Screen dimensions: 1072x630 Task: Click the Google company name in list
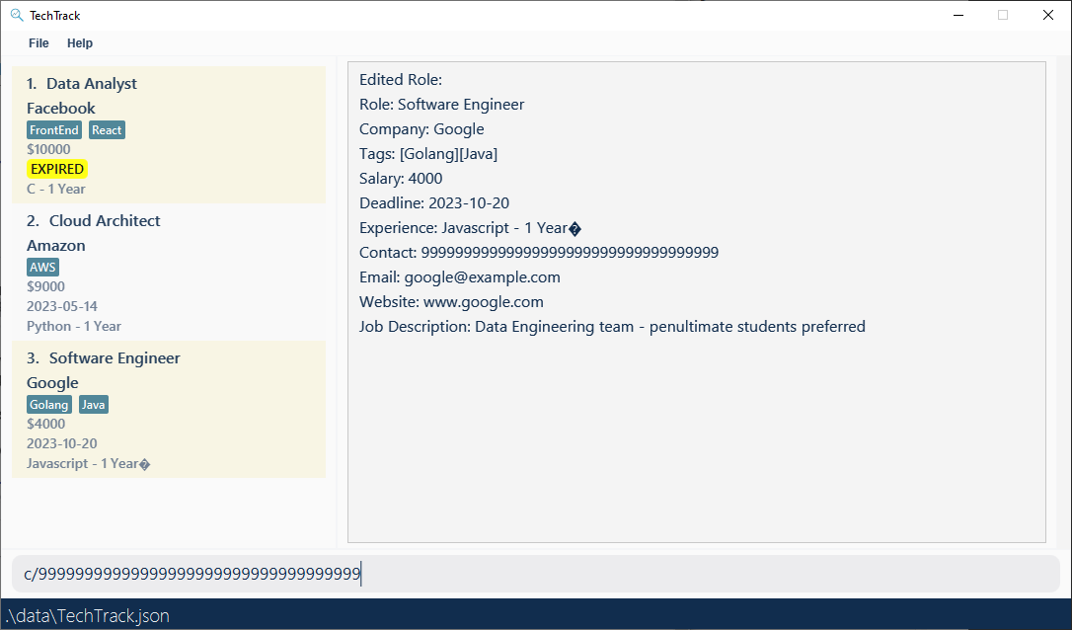tap(52, 383)
